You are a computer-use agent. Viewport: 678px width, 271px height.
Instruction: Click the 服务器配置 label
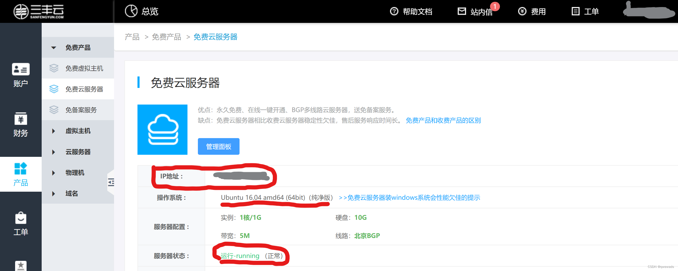tap(171, 227)
